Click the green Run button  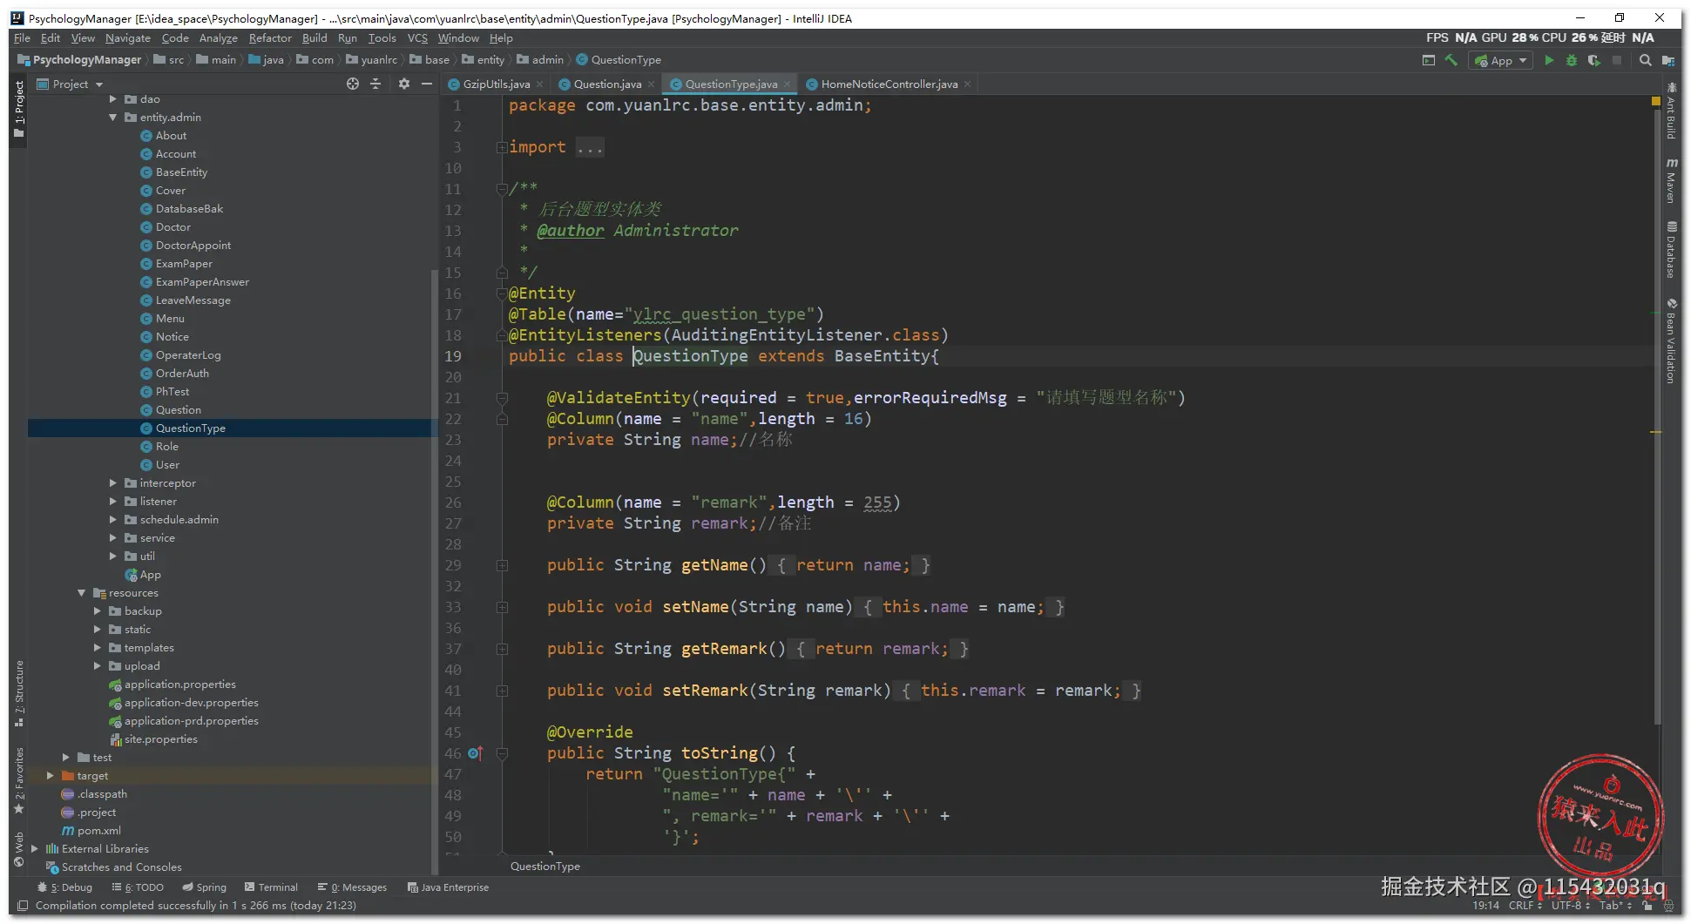pos(1549,60)
